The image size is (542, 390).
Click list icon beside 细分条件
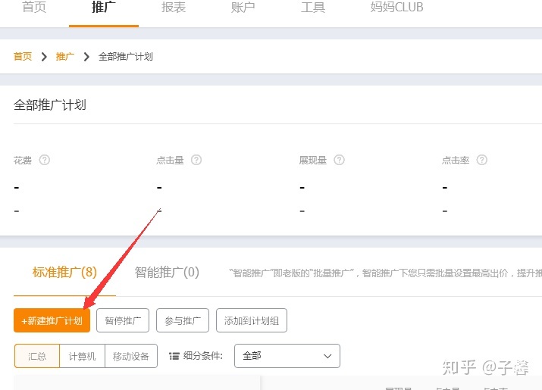[174, 356]
